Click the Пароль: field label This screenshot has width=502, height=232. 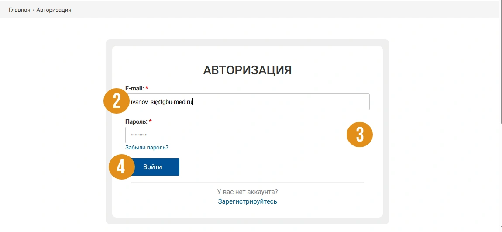(136, 122)
